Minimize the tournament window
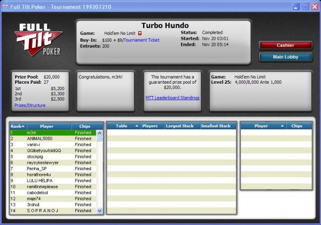The width and height of the screenshot is (321, 225). (296, 7)
